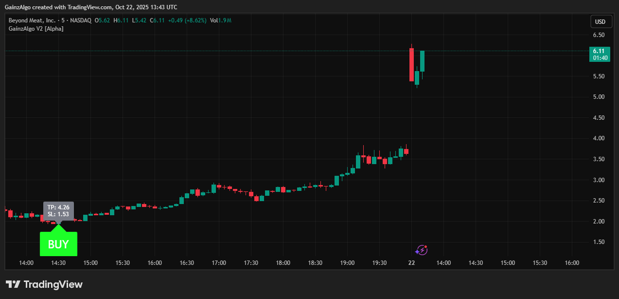Viewport: 619px width, 299px height.
Task: Click the +0.49 (+8.62%) change value
Action: point(186,20)
